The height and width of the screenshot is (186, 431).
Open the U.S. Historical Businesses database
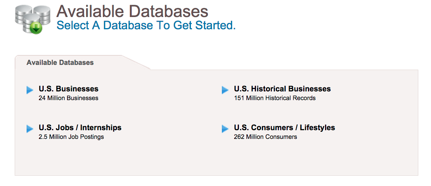(282, 89)
